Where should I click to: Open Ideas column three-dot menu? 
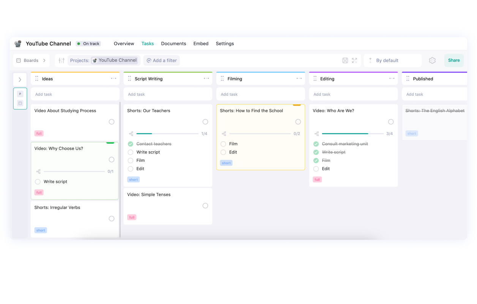pos(114,79)
